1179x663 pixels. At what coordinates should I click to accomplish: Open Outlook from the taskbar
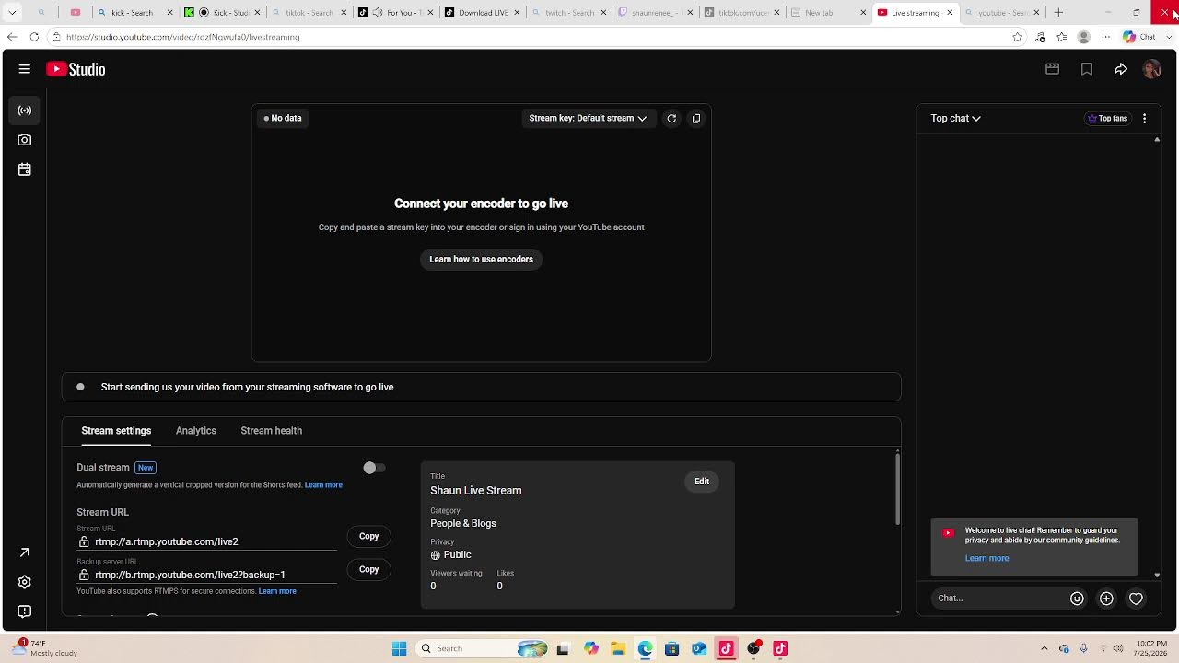pos(699,648)
